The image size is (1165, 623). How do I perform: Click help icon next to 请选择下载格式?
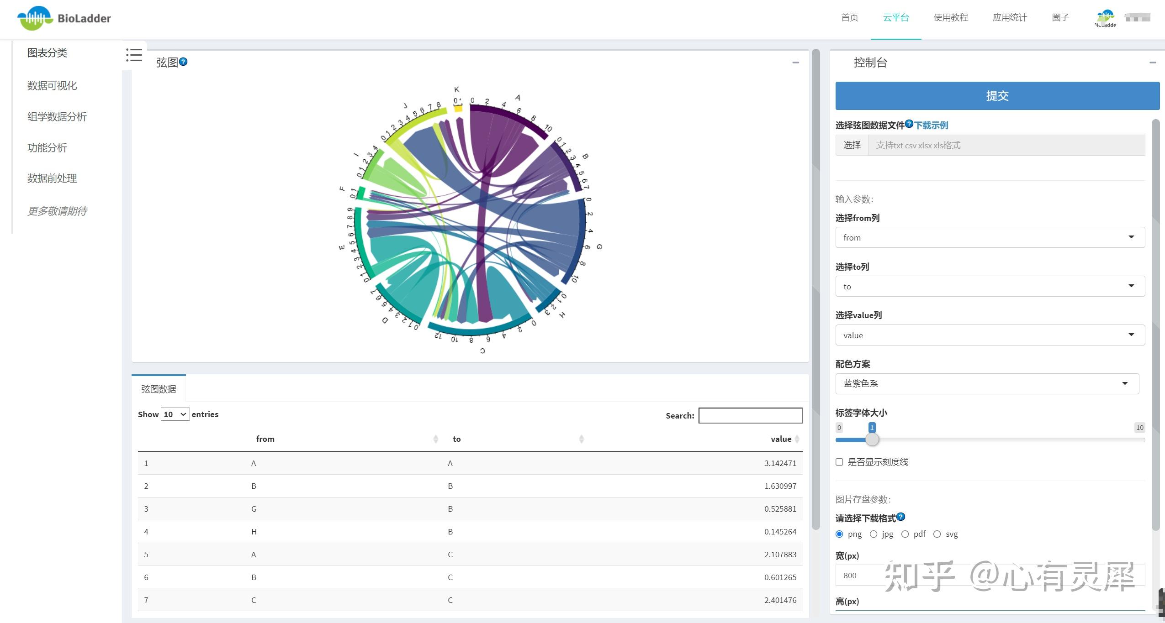(x=900, y=517)
